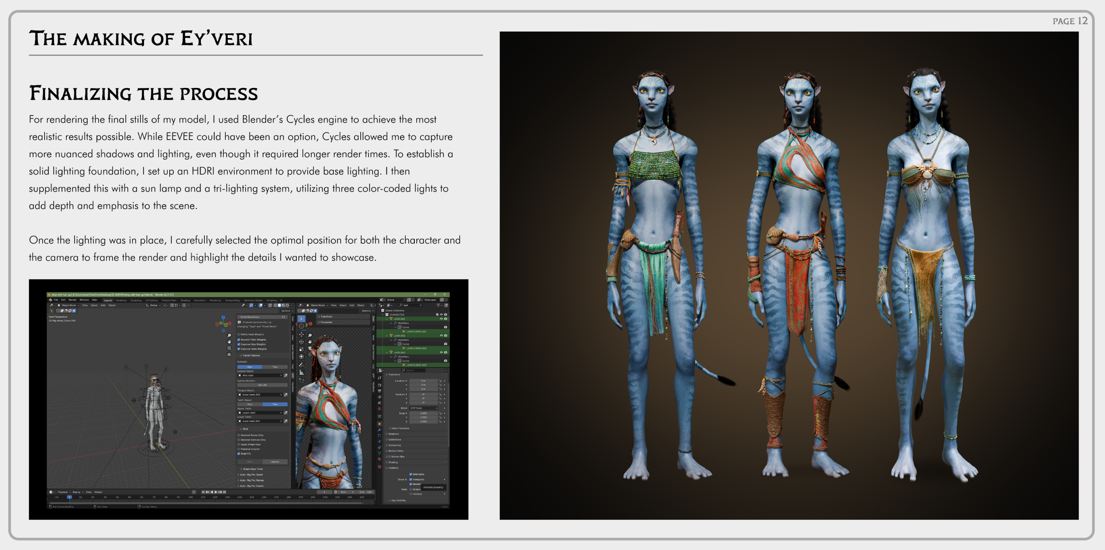The height and width of the screenshot is (550, 1105).
Task: Switch to the Sculpting workspace tab
Action: point(136,300)
